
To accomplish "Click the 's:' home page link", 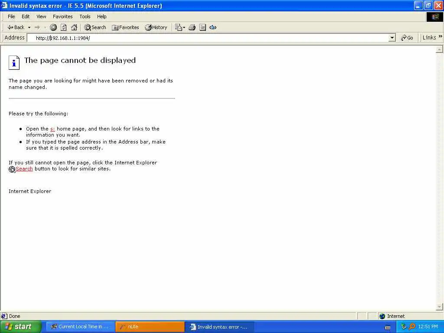I will tap(52, 129).
